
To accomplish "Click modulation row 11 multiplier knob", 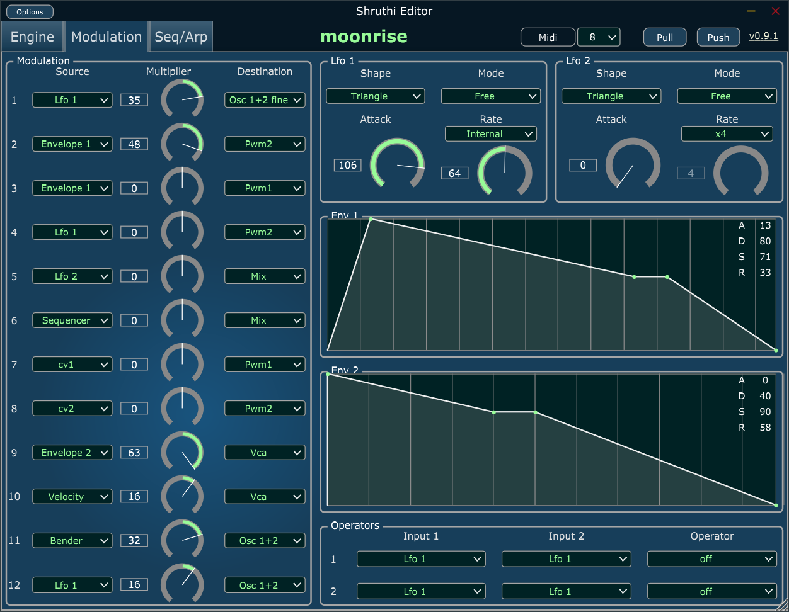I will point(182,541).
